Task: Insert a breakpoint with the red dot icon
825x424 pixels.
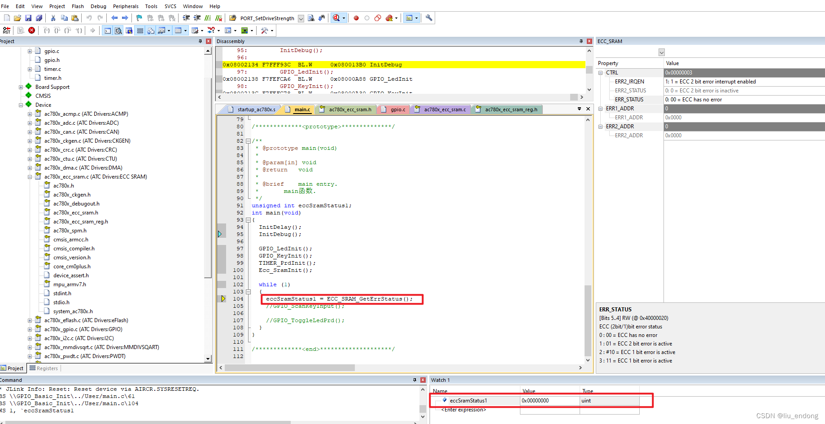Action: point(356,18)
